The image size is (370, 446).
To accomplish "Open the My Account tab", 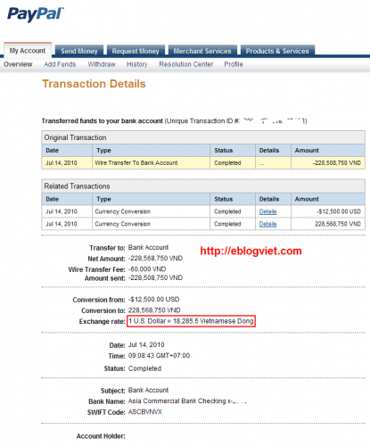I will 28,51.
